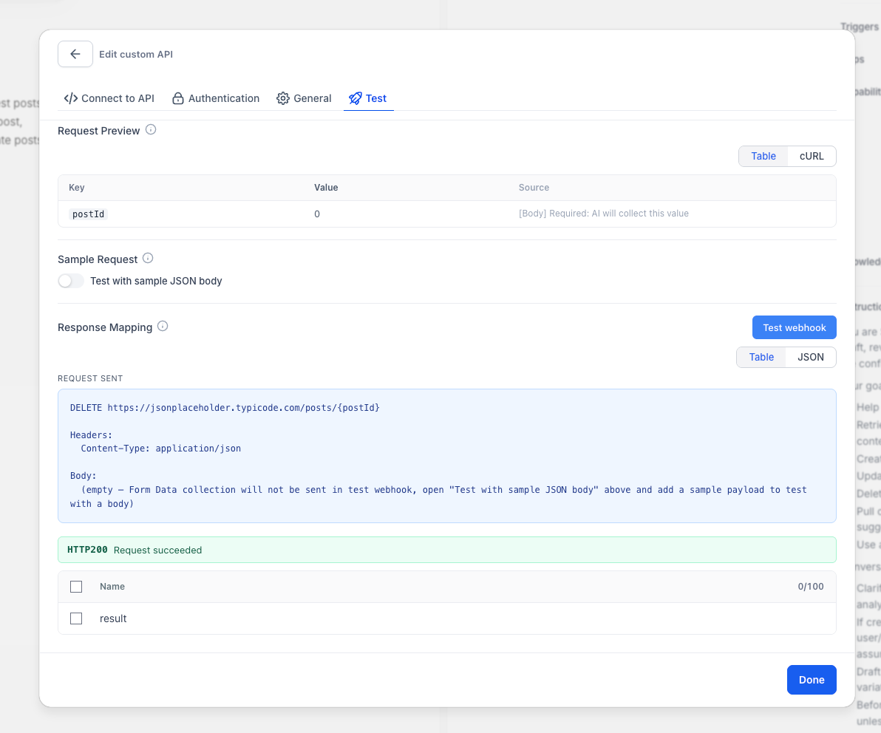Click the gear icon beside General
881x733 pixels.
click(x=282, y=98)
